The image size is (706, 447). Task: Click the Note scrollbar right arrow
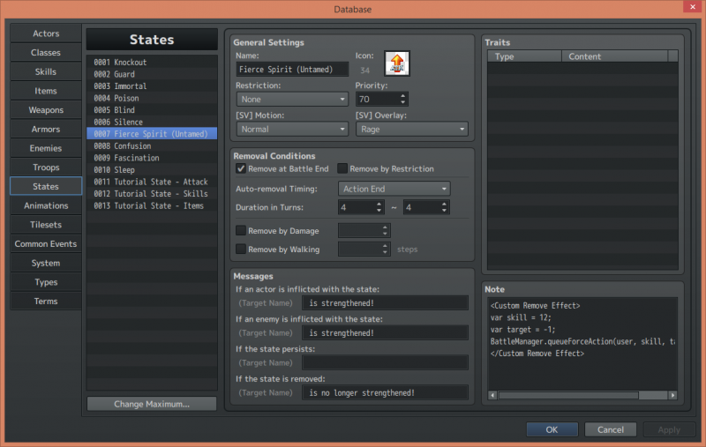672,395
